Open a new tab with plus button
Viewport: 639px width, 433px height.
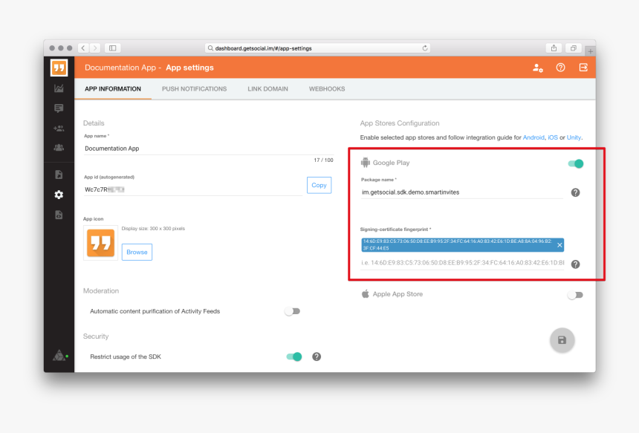coord(590,51)
